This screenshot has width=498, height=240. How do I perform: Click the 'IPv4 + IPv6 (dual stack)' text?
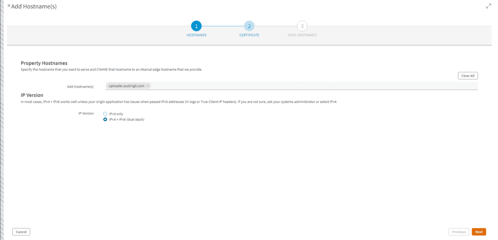[126, 119]
